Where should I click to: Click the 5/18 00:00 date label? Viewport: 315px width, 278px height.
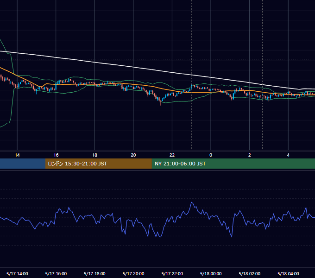(211, 273)
